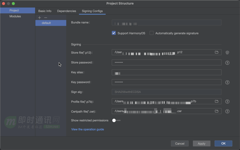The width and height of the screenshot is (240, 150).
Task: Uncheck the Support HarmonyOS checkbox
Action: point(114,33)
